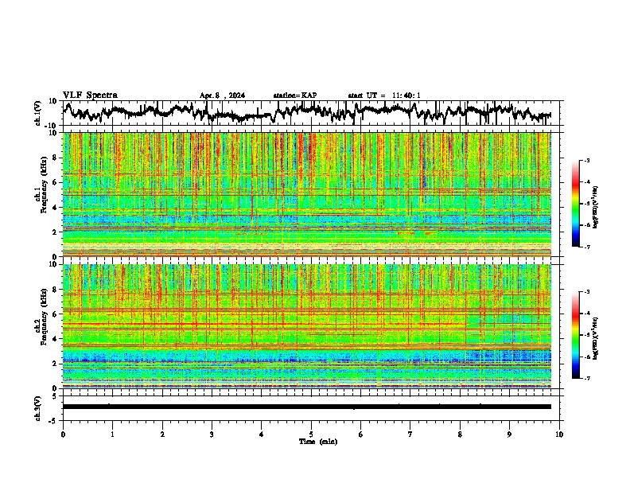Click the ch.1 color bar log(PSD) unit label

[x=595, y=207]
